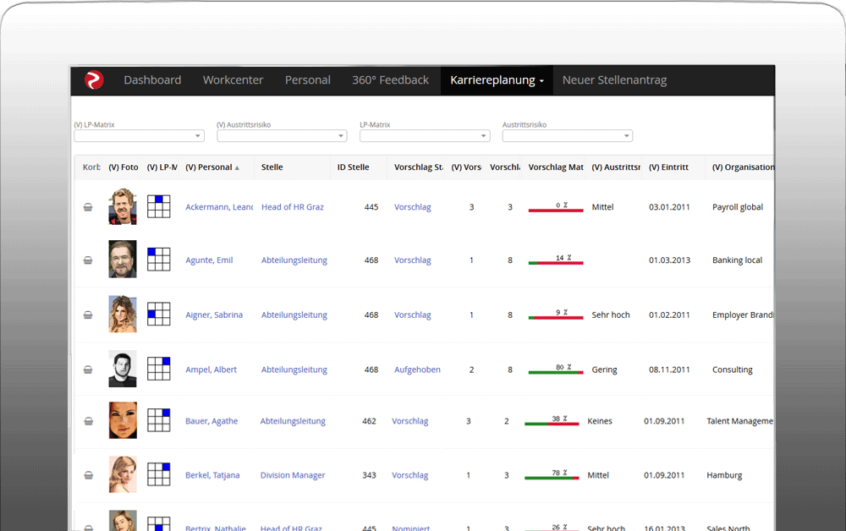Open Ackermann's profile photo

click(x=123, y=206)
